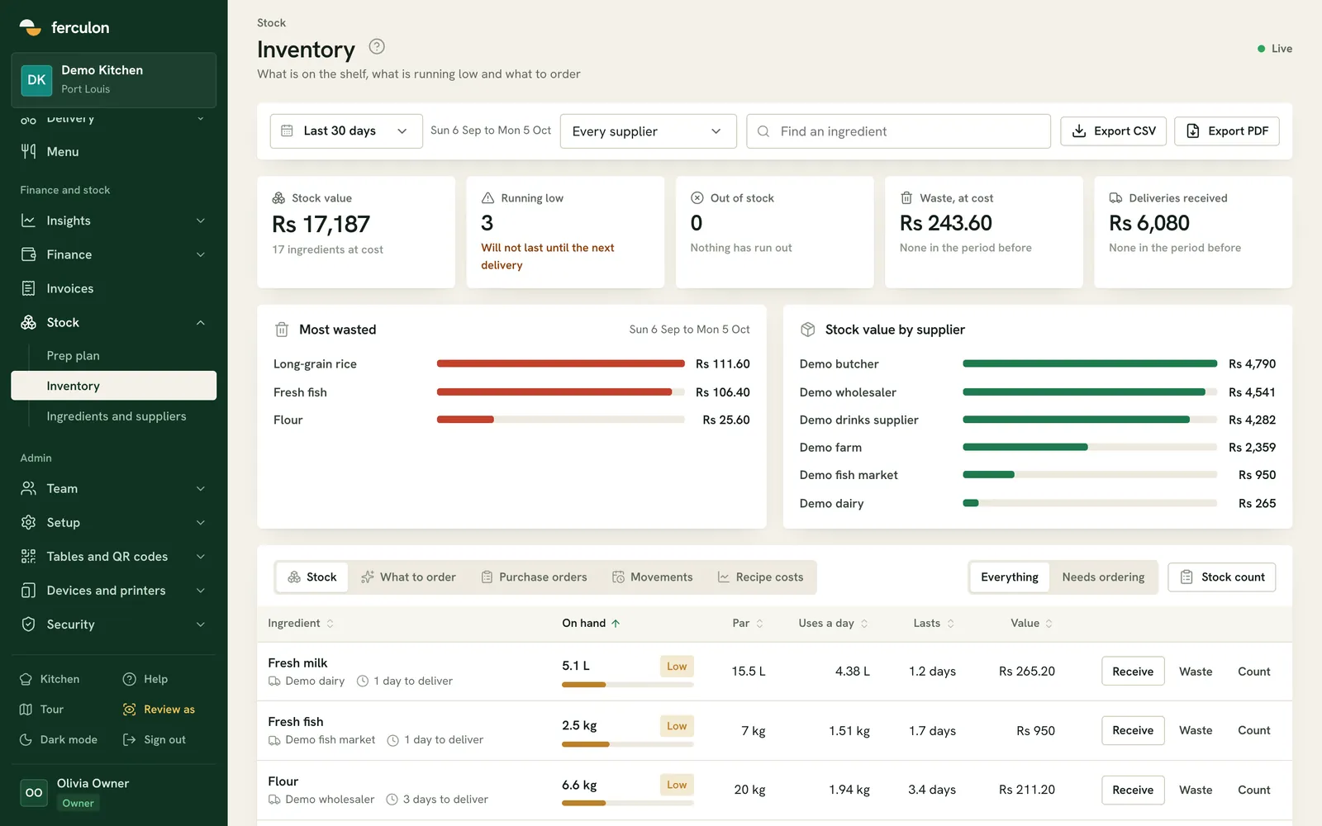Screen dimensions: 1322x826
Task: Open the Demo Kitchen location switcher
Action: point(114,80)
